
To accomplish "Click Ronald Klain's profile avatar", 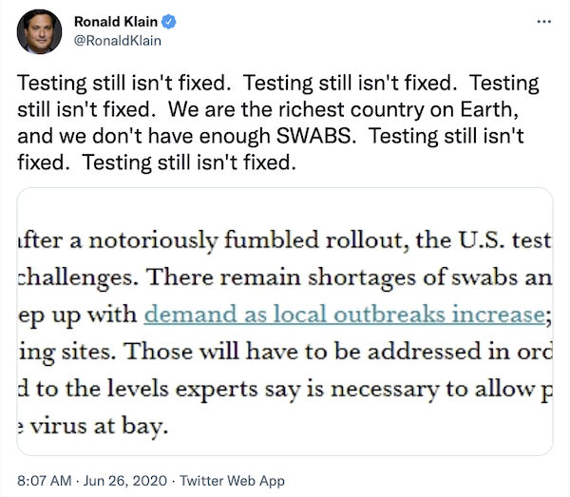I will (38, 31).
